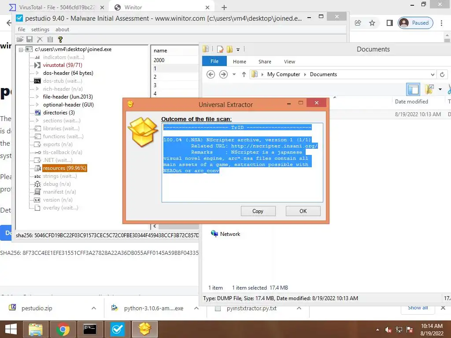Select the libraries (wait...) tree node
The width and height of the screenshot is (451, 338).
click(x=61, y=129)
